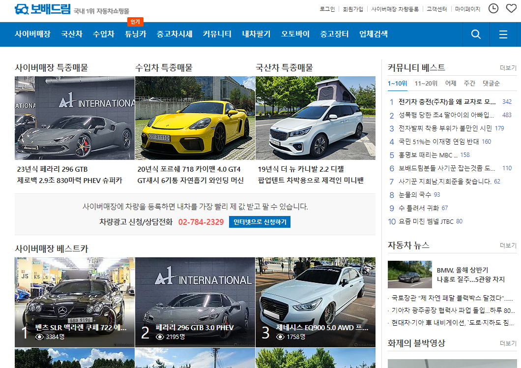
Task: Open 마이페이지 link
Action: tap(467, 9)
